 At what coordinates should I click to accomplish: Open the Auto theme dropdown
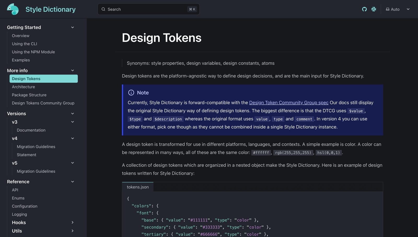tap(398, 9)
